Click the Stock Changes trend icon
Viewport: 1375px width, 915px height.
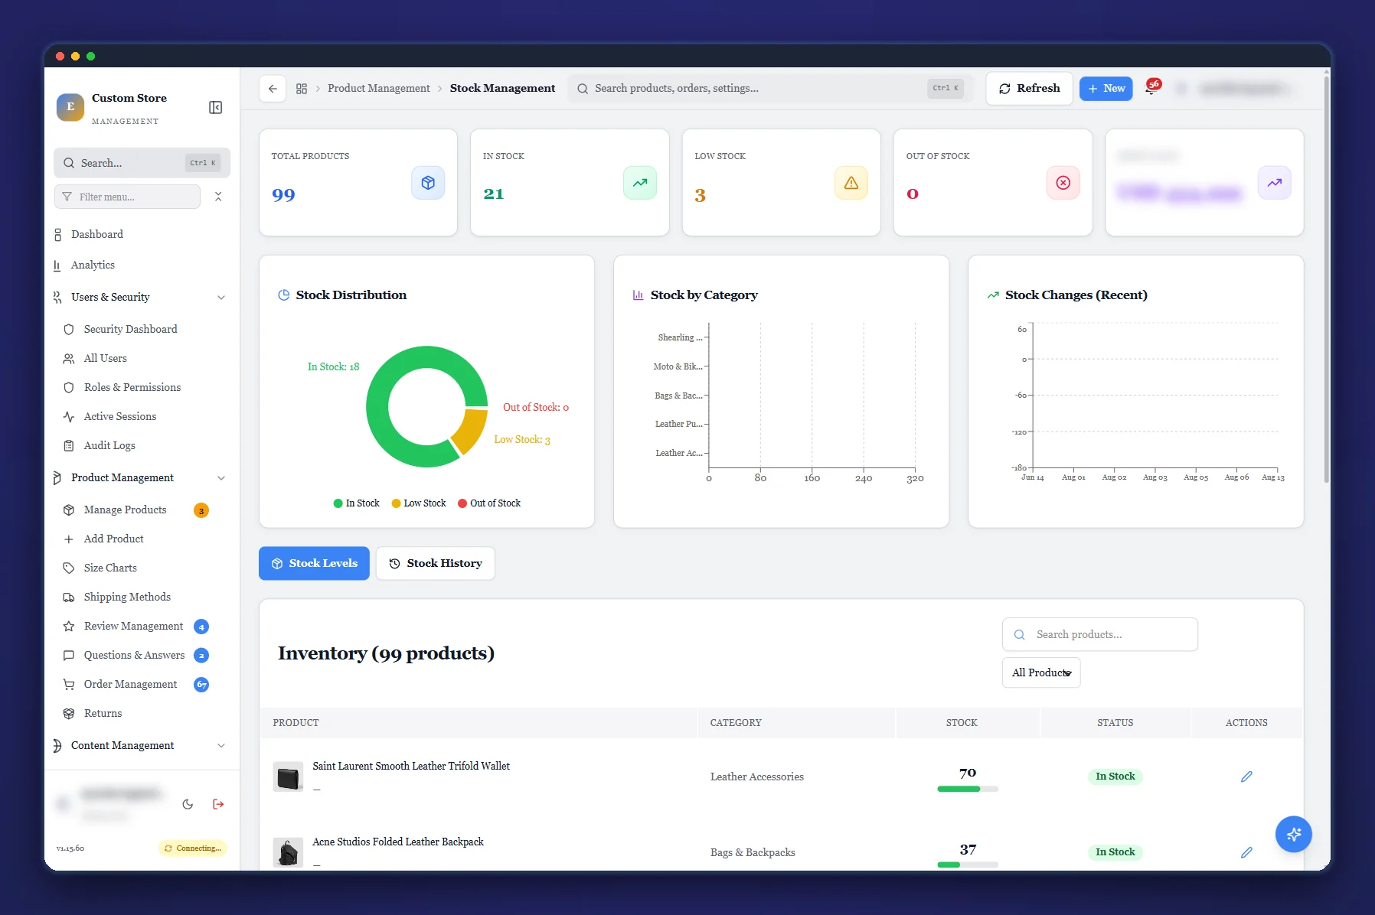click(x=993, y=295)
